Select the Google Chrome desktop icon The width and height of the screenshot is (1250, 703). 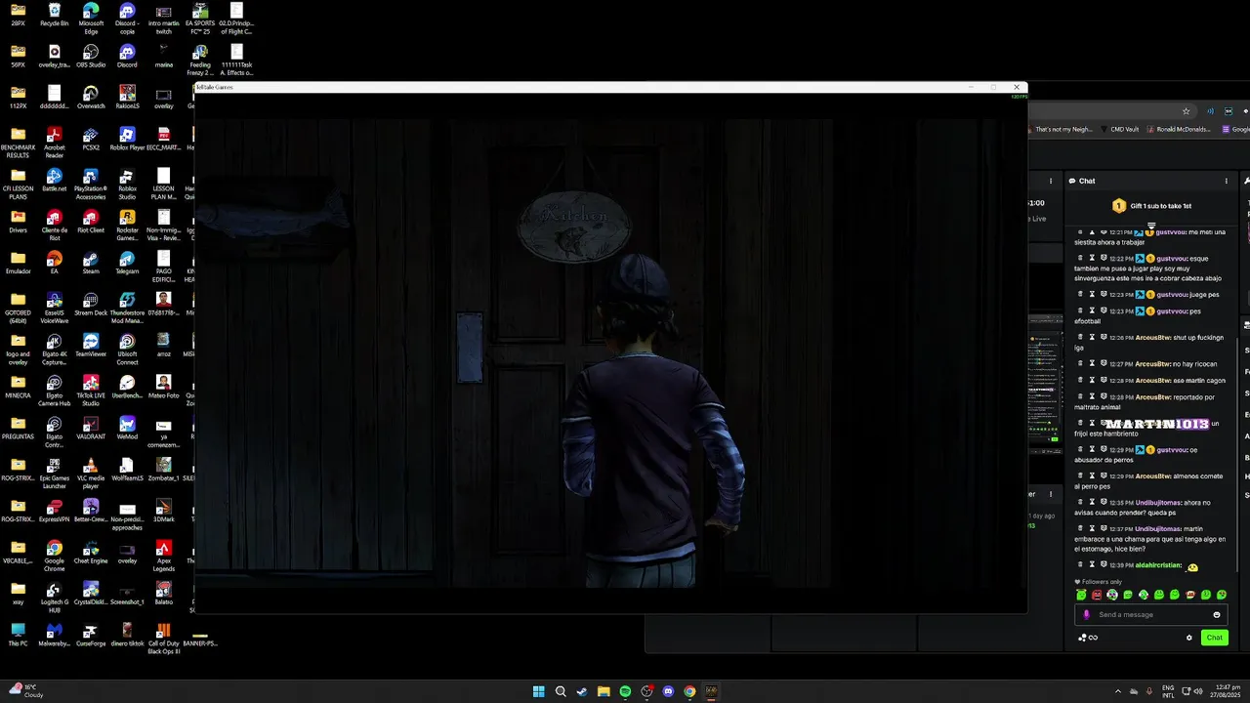point(55,556)
